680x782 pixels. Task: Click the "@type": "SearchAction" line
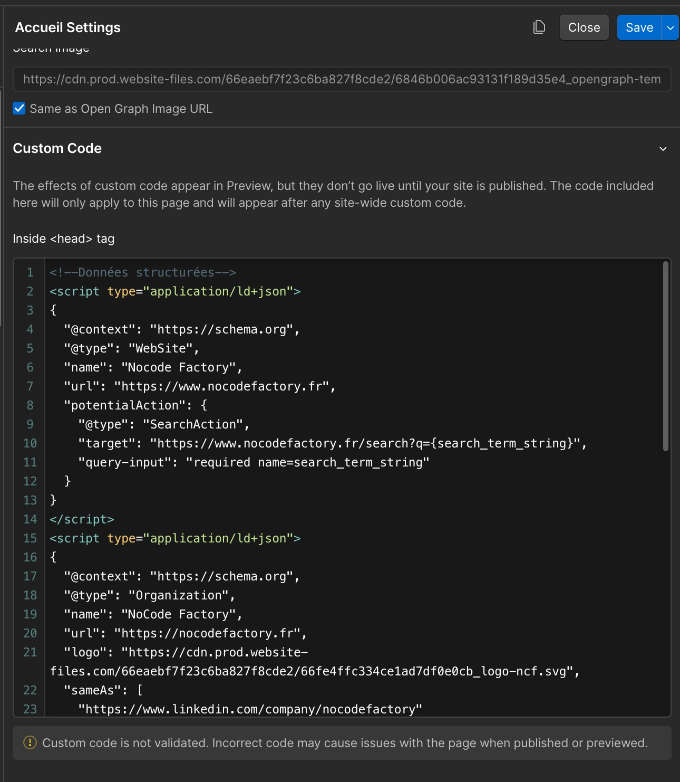point(164,424)
